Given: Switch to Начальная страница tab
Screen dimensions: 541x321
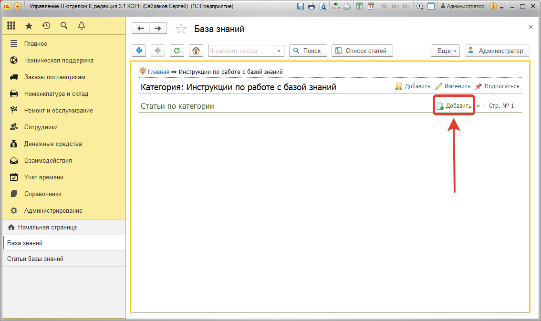Looking at the screenshot, I should [64, 227].
